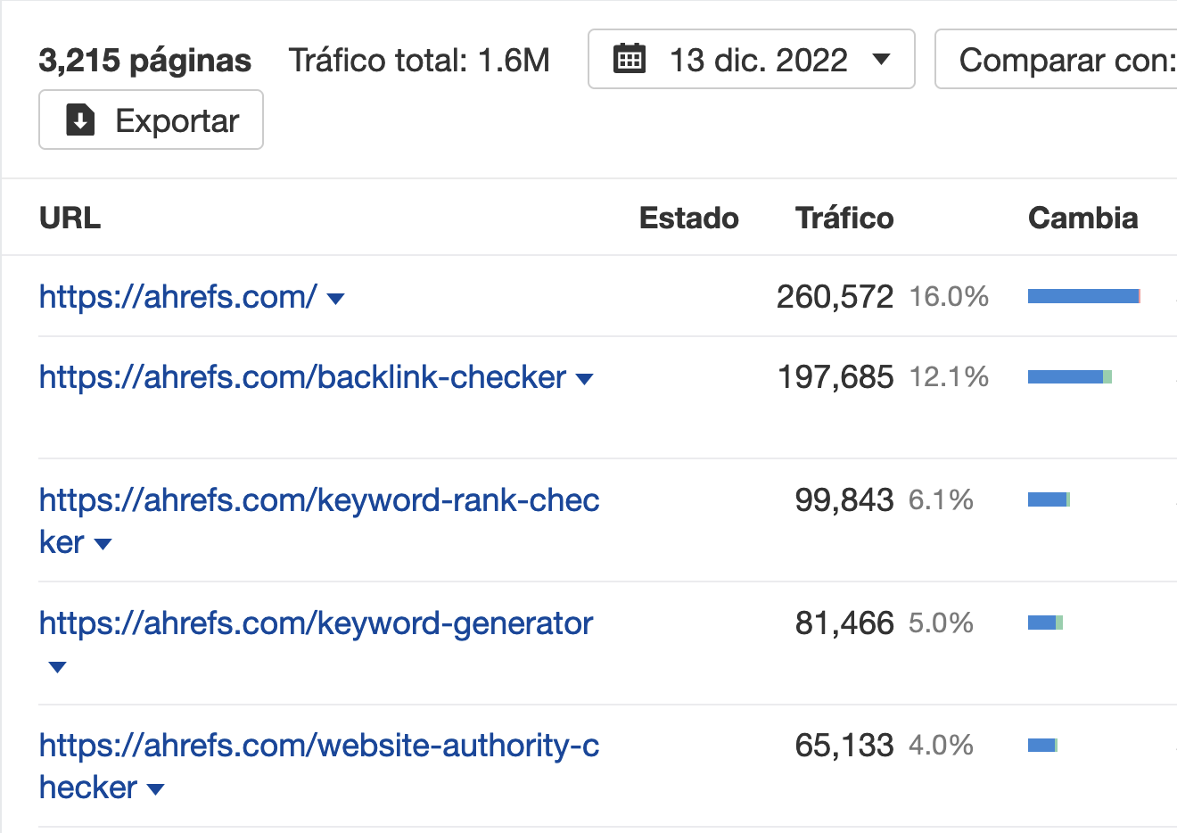Expand the ahrefs.com homepage URL menu
The height and width of the screenshot is (833, 1177).
click(x=336, y=299)
